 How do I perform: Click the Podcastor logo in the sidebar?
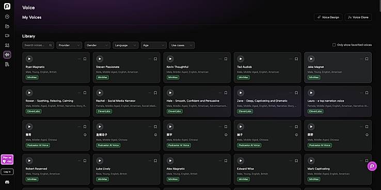click(x=7, y=6)
